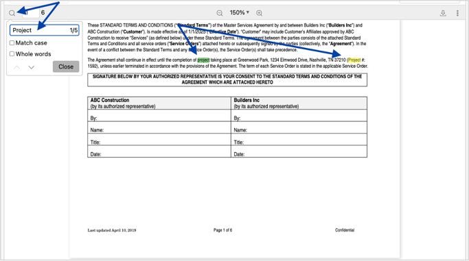
Task: Click the green highlighted 'project' match
Action: (203, 60)
